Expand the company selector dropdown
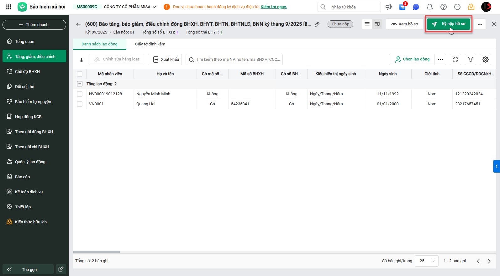 click(154, 7)
